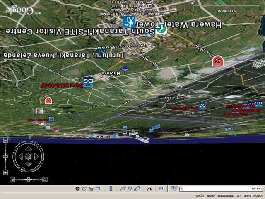
Task: Click the Date: 2004-03-26 red label
Action: click(62, 86)
